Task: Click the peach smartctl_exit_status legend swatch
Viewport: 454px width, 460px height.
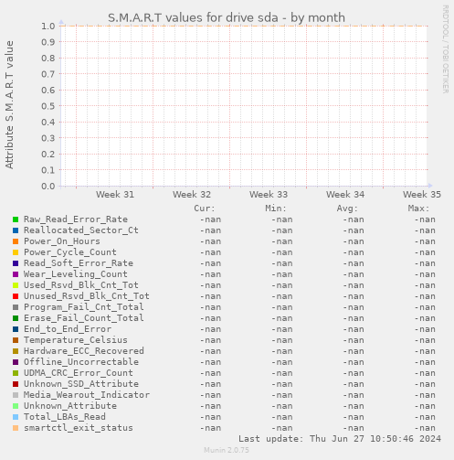Action: pyautogui.click(x=16, y=428)
